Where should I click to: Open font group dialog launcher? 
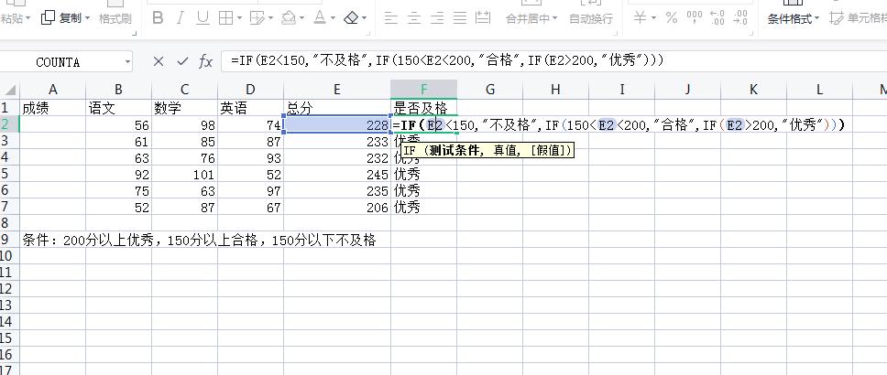[368, 34]
